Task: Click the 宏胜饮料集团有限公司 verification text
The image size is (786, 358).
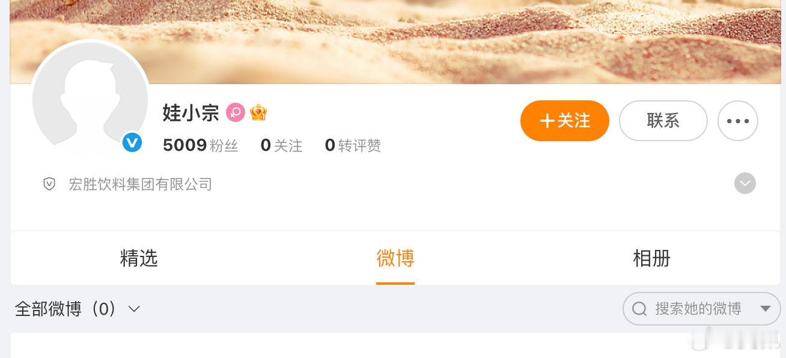Action: [x=141, y=184]
